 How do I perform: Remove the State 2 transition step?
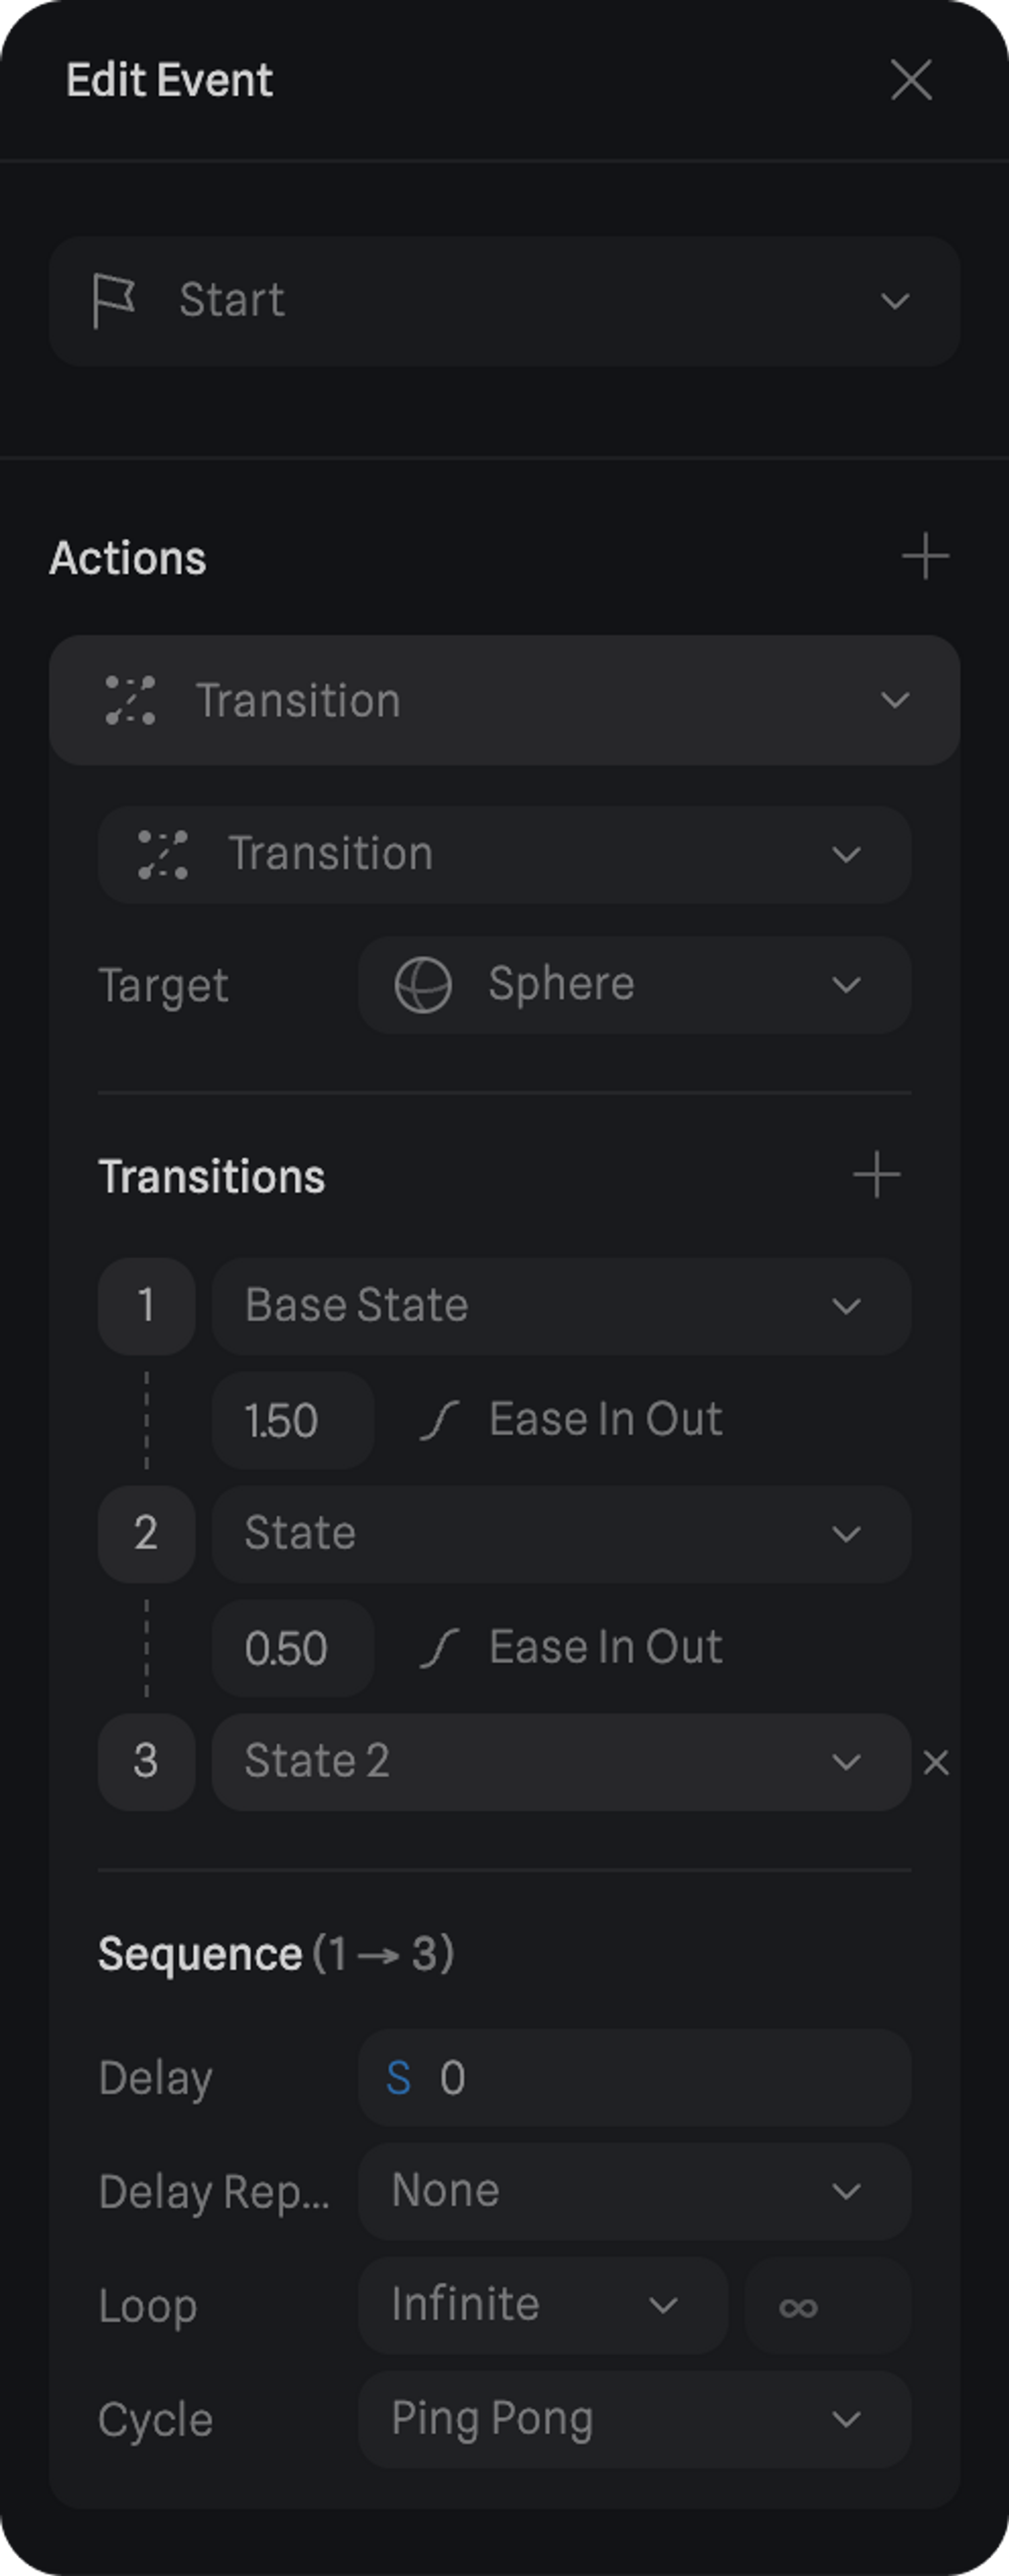tap(936, 1762)
